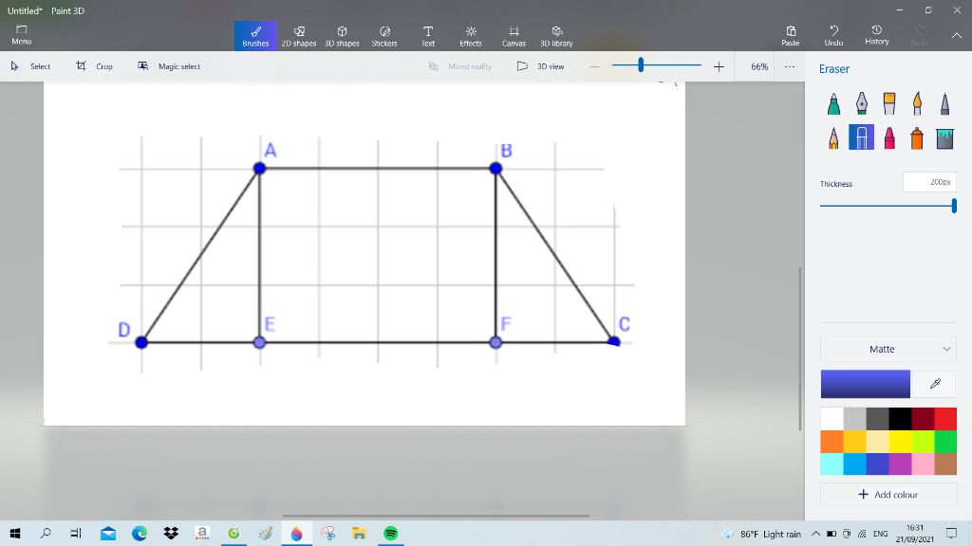972x546 pixels.
Task: Open the 3D library tab
Action: 556,35
